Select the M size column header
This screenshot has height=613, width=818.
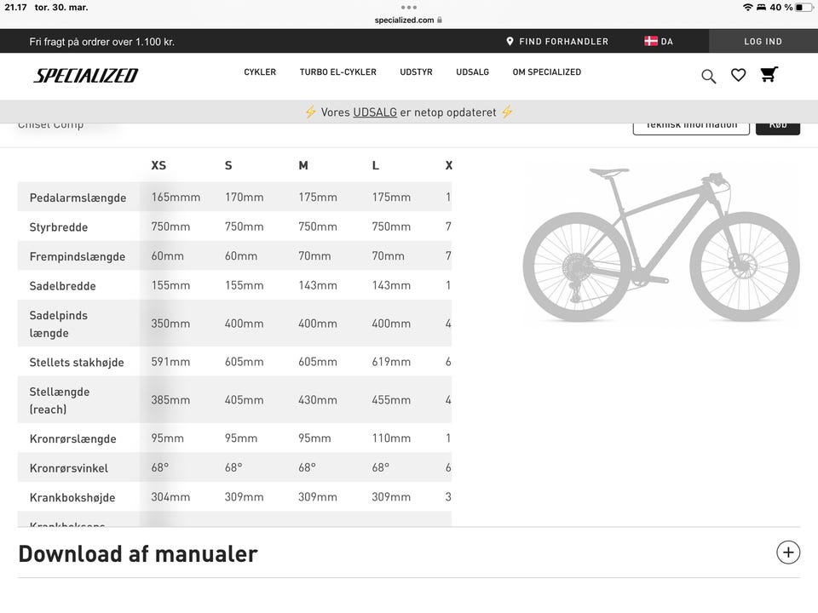(x=303, y=165)
